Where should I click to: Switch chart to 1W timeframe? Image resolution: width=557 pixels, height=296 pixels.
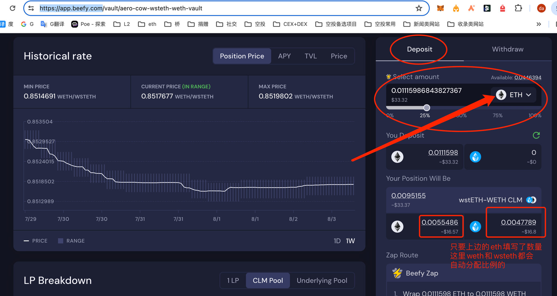[x=350, y=241]
